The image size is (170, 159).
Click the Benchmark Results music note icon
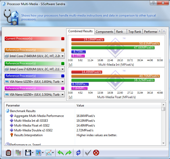click(x=7, y=111)
